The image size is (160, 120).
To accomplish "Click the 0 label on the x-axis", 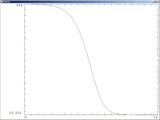I will tap(25, 117).
